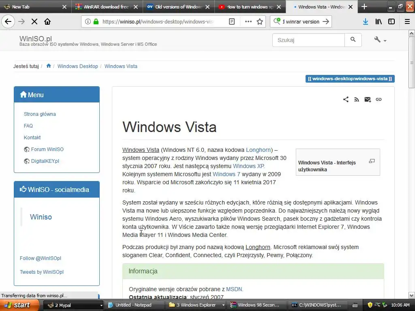
Task: Click the email subscribe envelope icon
Action: coord(368,100)
